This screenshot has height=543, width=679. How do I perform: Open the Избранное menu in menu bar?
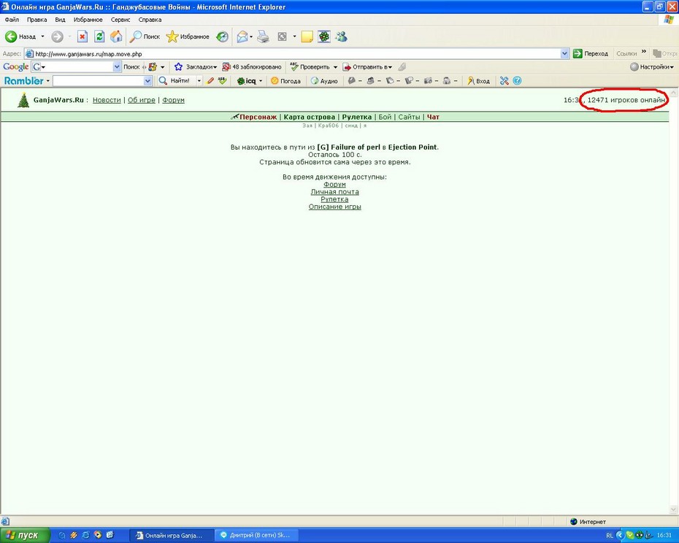click(x=88, y=20)
